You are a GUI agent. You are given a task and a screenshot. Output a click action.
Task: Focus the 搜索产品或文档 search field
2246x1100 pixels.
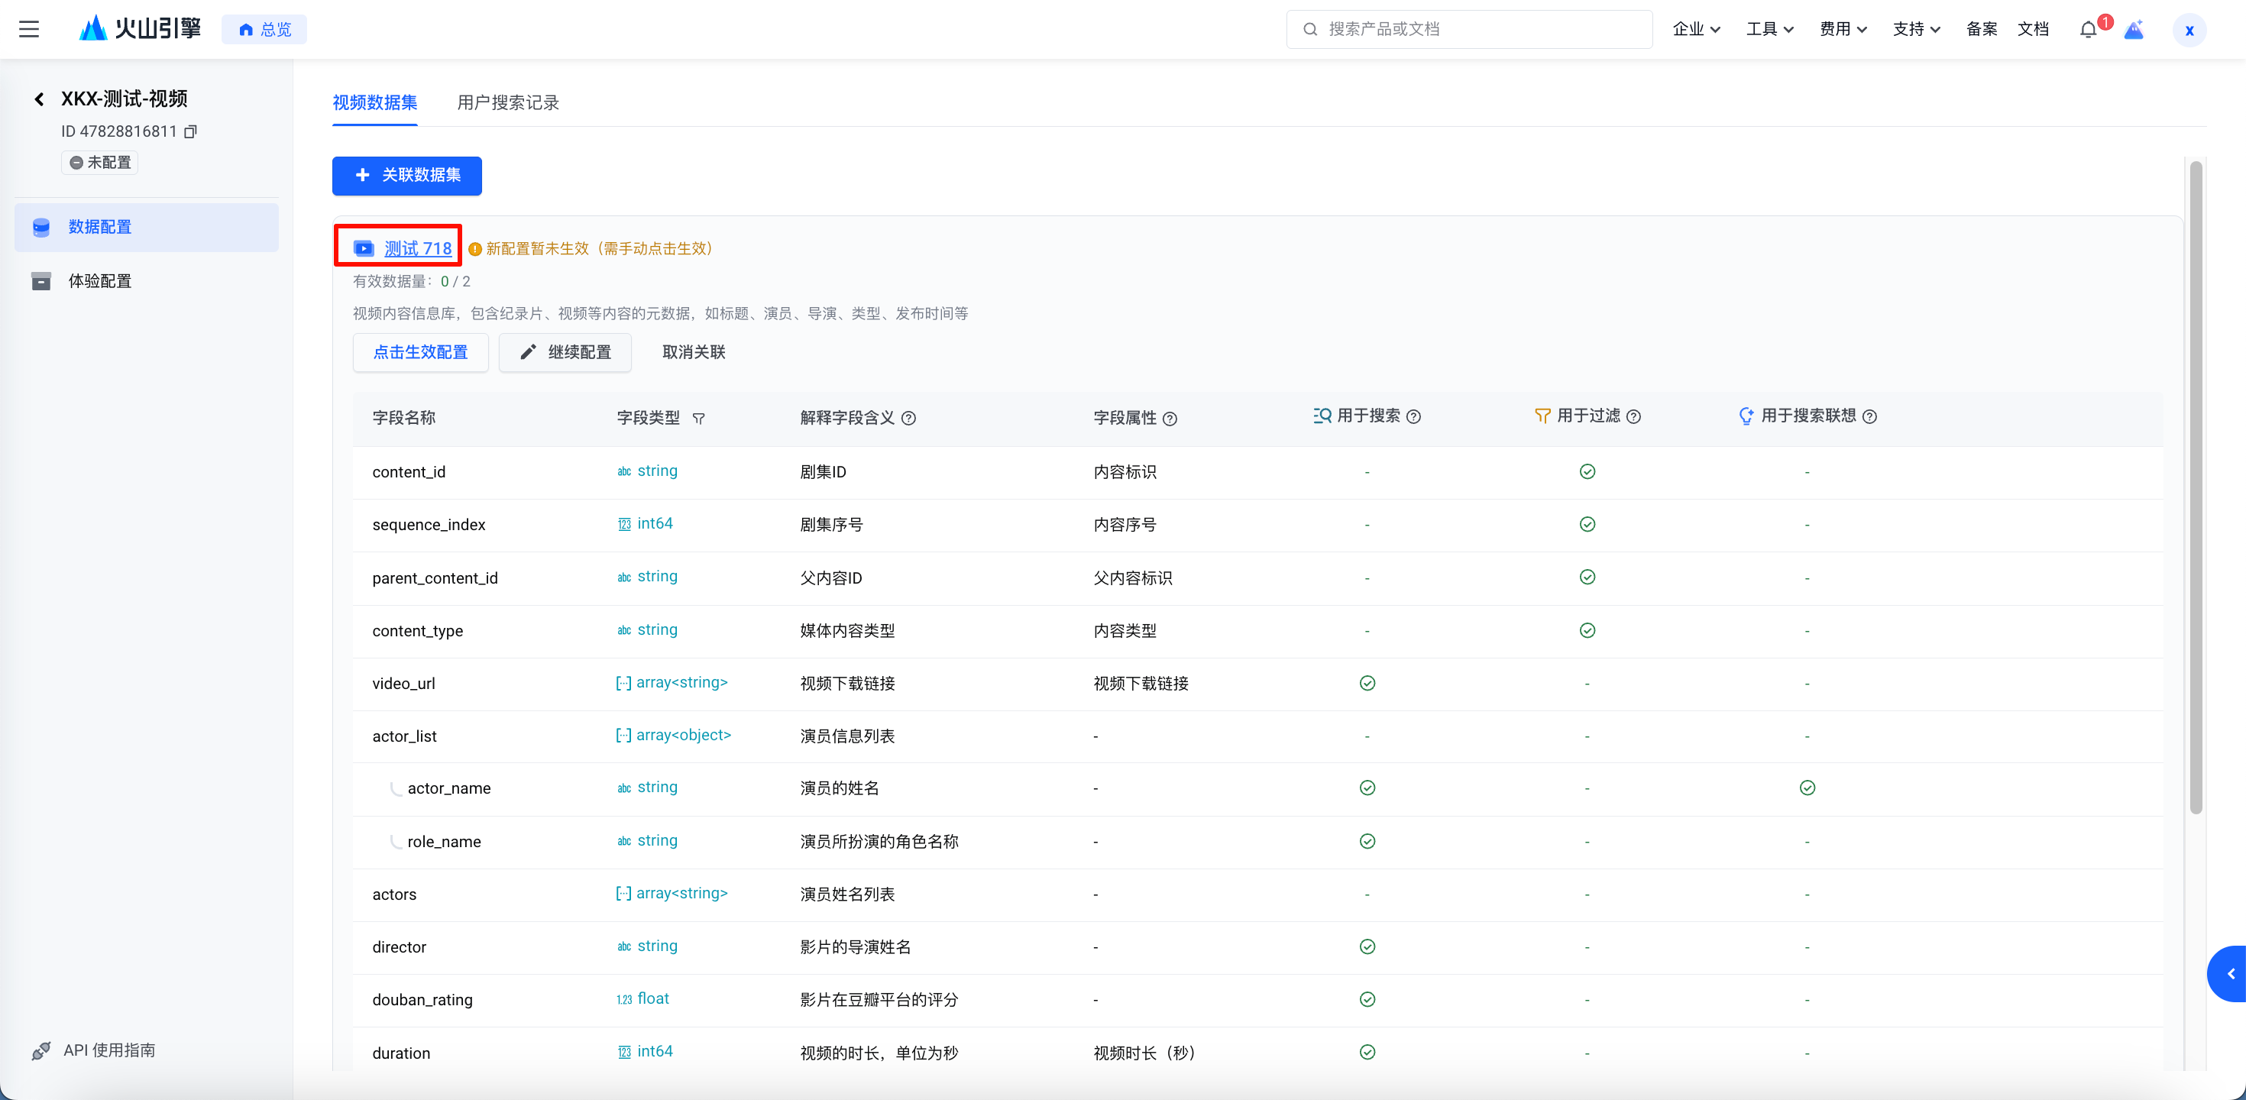click(1481, 29)
